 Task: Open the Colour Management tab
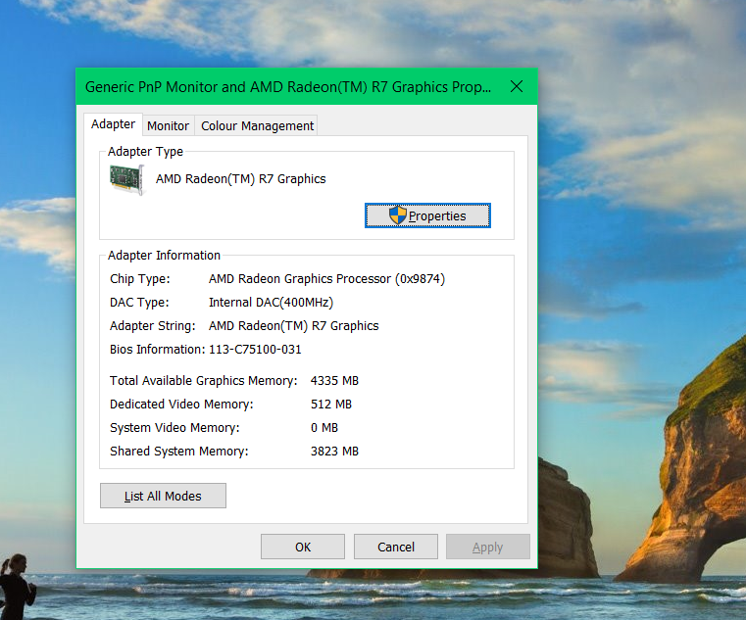(x=257, y=126)
